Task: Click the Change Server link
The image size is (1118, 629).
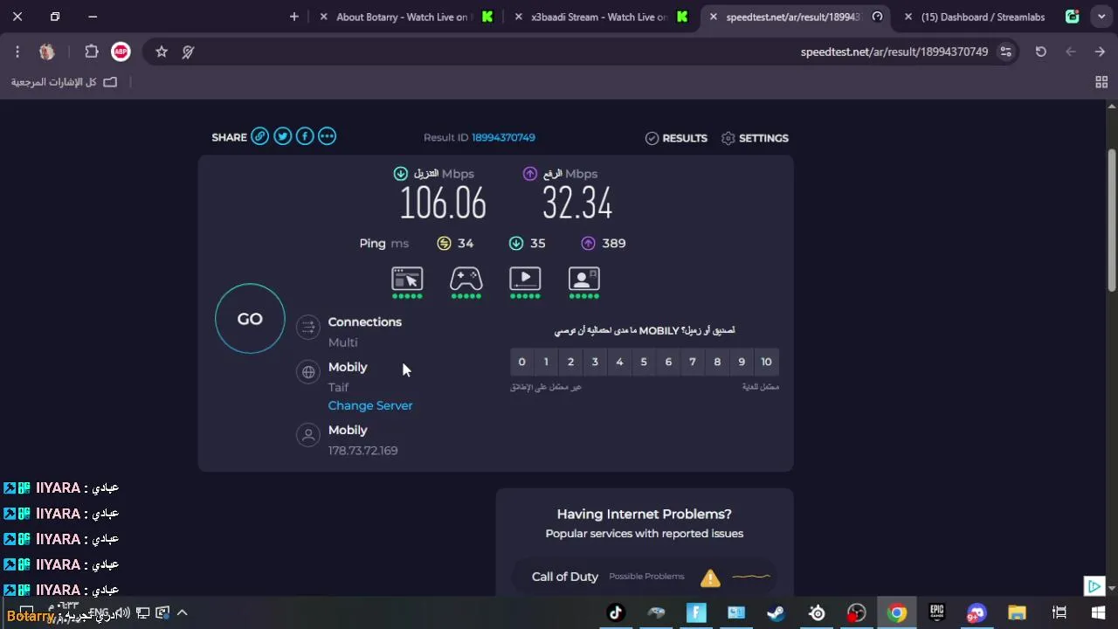Action: pyautogui.click(x=370, y=405)
